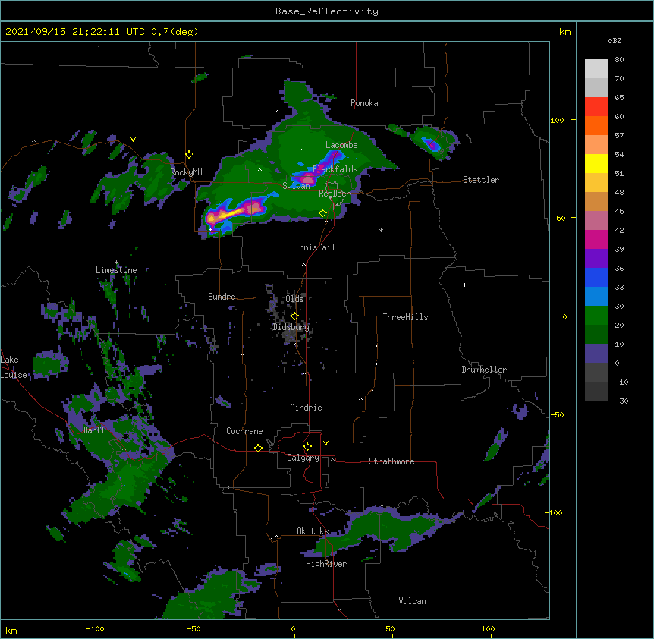This screenshot has width=654, height=639.
Task: Click the Sundre label
Action: 222,297
